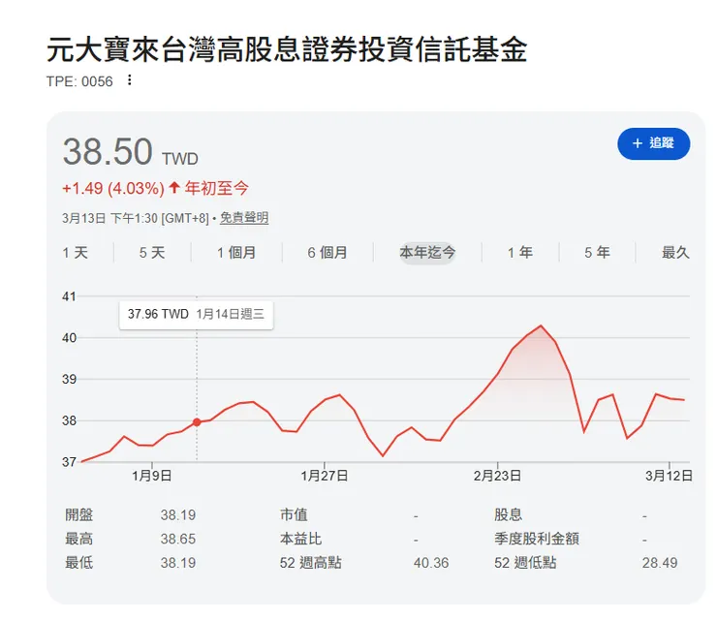
Task: Choose the 本年迄今 range tab
Action: click(427, 253)
